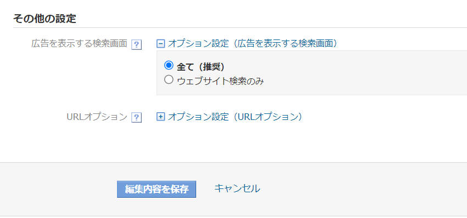Image resolution: width=467 pixels, height=218 pixels.
Task: Open help for 広告を表示する検索画面
Action: [x=136, y=45]
